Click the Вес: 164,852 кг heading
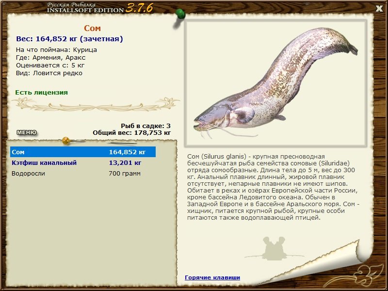 (x=69, y=39)
